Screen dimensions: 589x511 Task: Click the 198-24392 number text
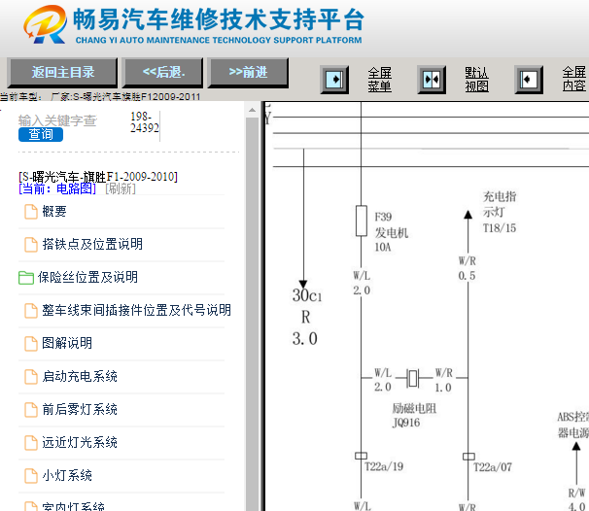145,122
